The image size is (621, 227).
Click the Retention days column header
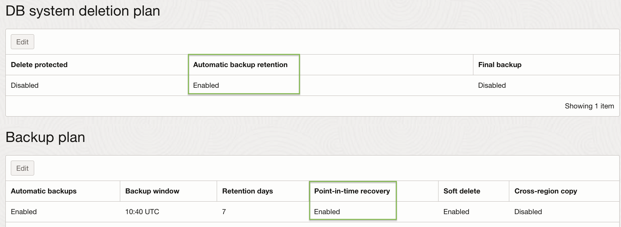tap(247, 191)
